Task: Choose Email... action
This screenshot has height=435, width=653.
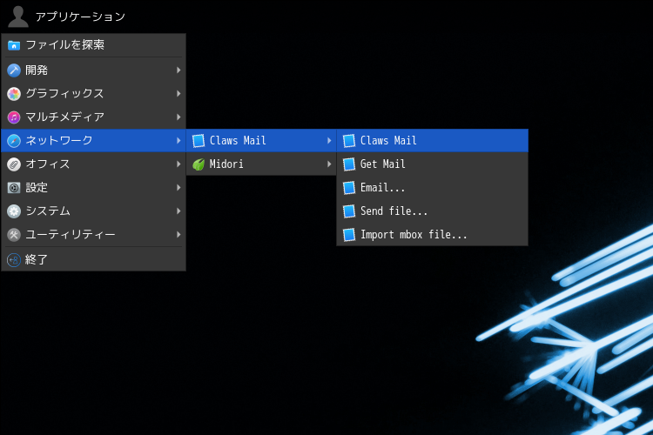Action: (x=432, y=187)
